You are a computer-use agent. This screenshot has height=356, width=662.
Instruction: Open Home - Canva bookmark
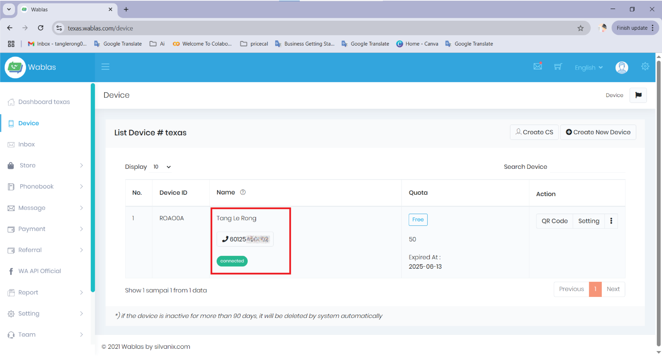(x=417, y=44)
